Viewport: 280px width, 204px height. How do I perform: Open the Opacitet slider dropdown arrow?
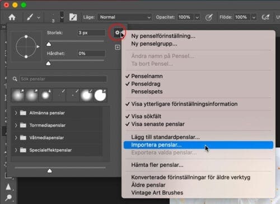coord(197,17)
